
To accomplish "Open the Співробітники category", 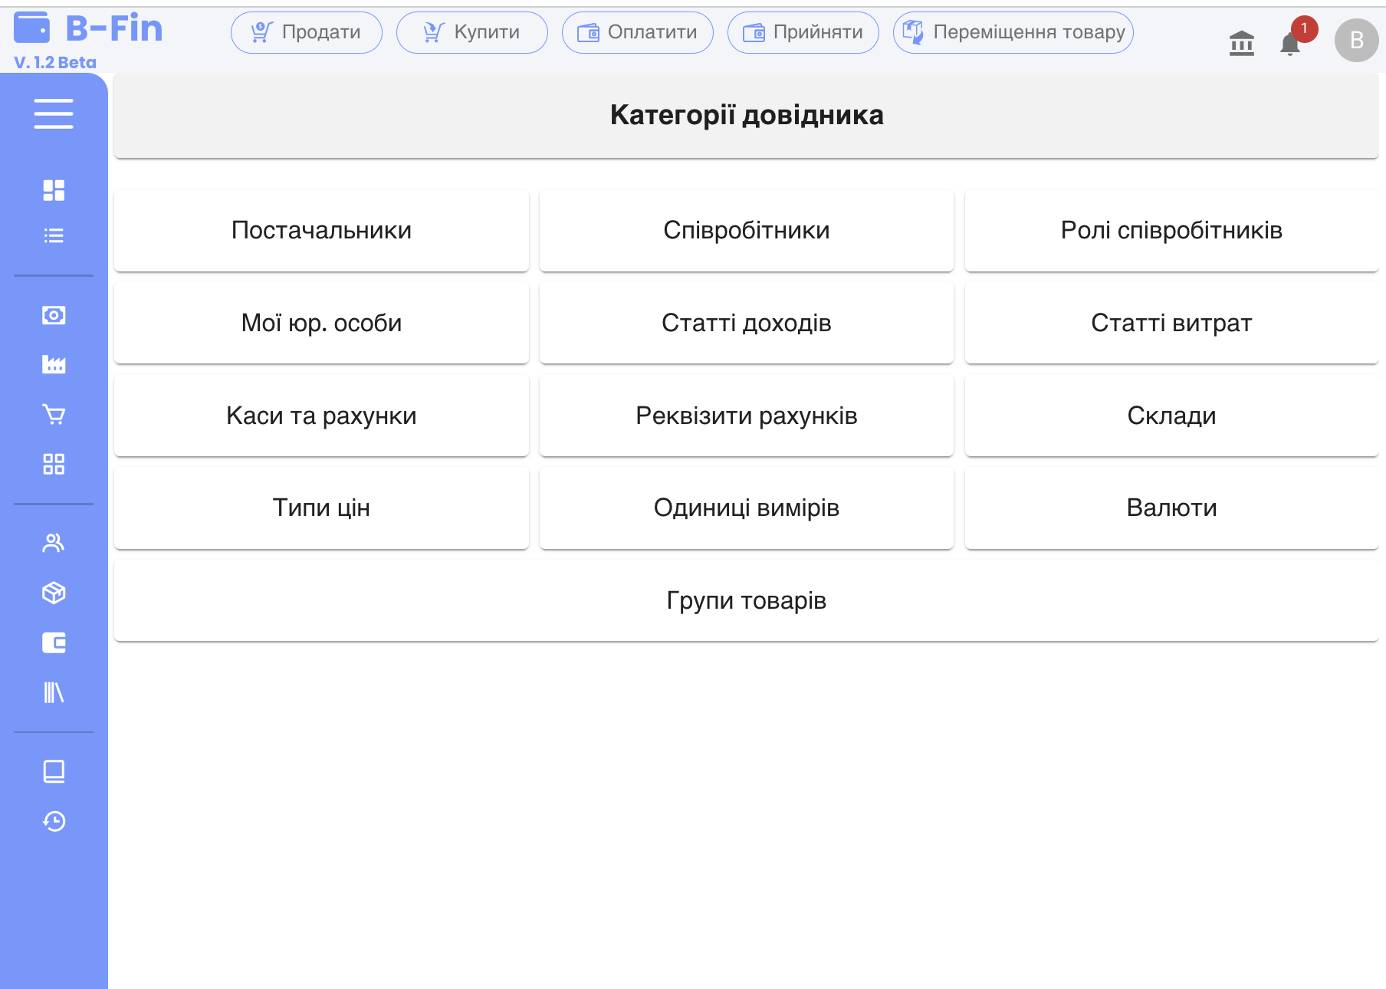I will [747, 230].
